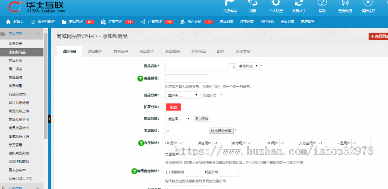Click the 清除缓存 icon
The image size is (388, 189).
click(368, 3)
